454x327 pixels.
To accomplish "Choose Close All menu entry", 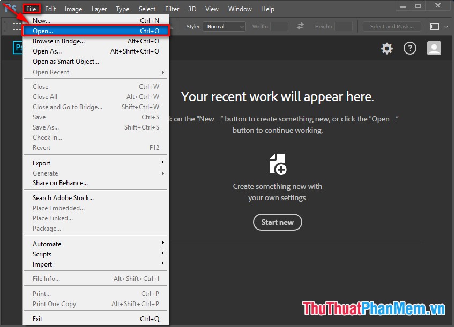I will pos(95,96).
